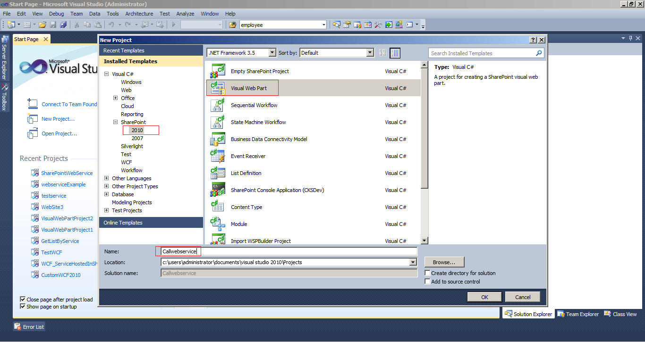Open the Recent Templates section
This screenshot has width=645, height=342.
tap(151, 50)
